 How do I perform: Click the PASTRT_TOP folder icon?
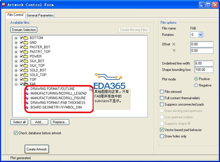click(26, 52)
